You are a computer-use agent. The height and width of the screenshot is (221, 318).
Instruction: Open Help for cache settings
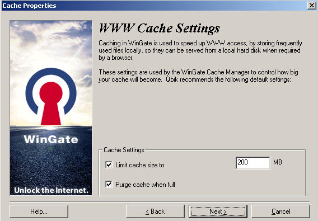click(x=39, y=211)
